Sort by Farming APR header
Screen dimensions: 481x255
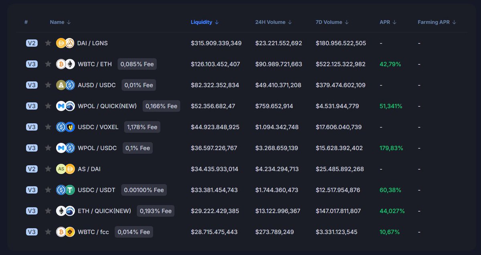coord(437,22)
